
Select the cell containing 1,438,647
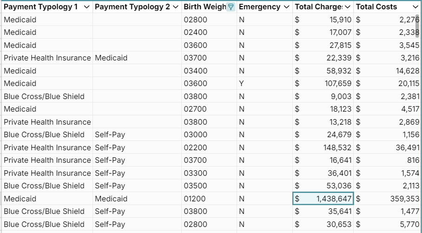323,199
